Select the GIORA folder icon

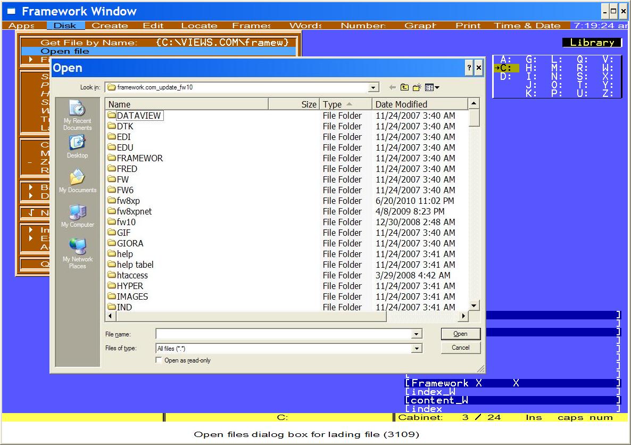click(112, 243)
